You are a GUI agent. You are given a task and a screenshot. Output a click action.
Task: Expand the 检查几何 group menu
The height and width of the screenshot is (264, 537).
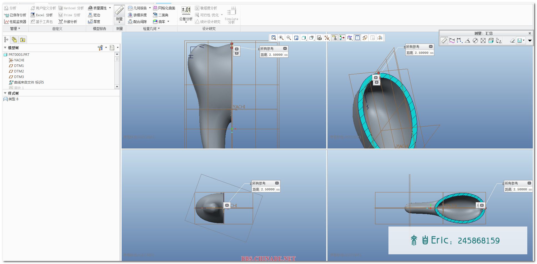click(151, 29)
